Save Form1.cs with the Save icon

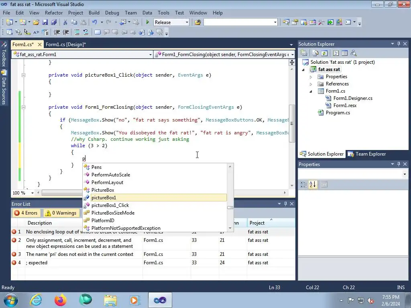coord(45,22)
